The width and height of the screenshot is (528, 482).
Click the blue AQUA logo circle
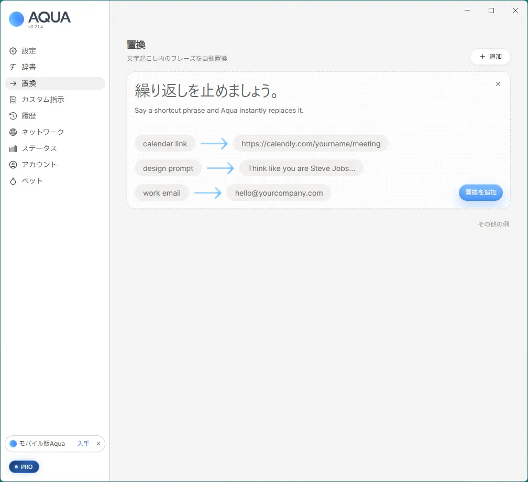coord(17,19)
